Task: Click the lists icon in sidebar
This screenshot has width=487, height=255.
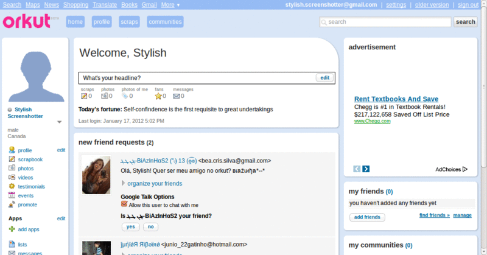Action: (x=12, y=244)
